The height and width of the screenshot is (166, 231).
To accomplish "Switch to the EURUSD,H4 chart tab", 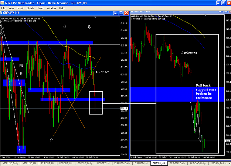I will click(141, 163).
